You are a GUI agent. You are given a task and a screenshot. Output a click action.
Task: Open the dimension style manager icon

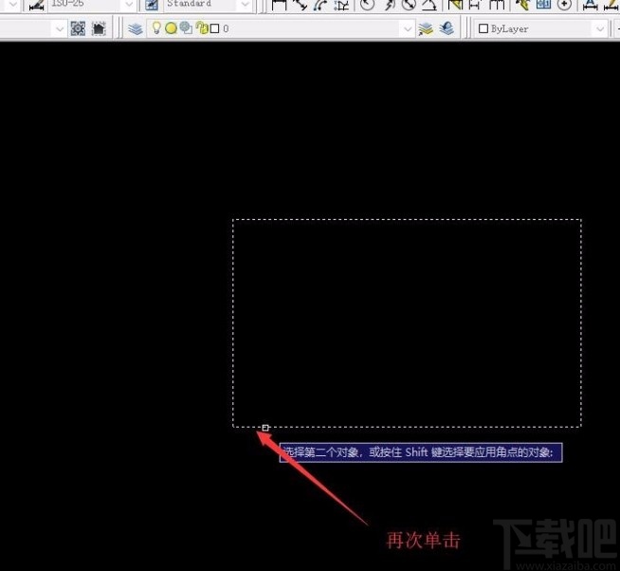[x=36, y=5]
